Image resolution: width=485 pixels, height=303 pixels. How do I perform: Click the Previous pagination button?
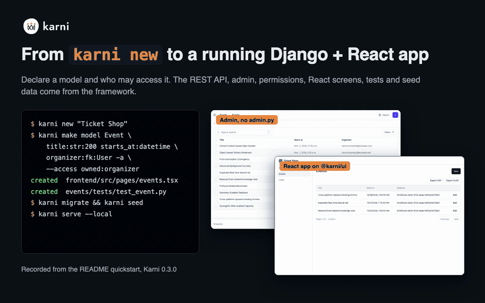445,219
